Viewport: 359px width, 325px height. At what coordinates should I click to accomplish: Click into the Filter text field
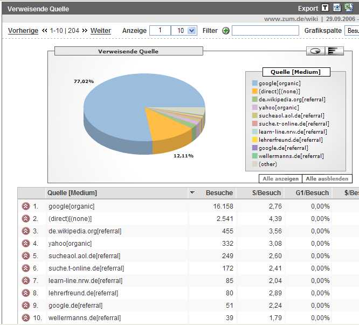point(265,31)
